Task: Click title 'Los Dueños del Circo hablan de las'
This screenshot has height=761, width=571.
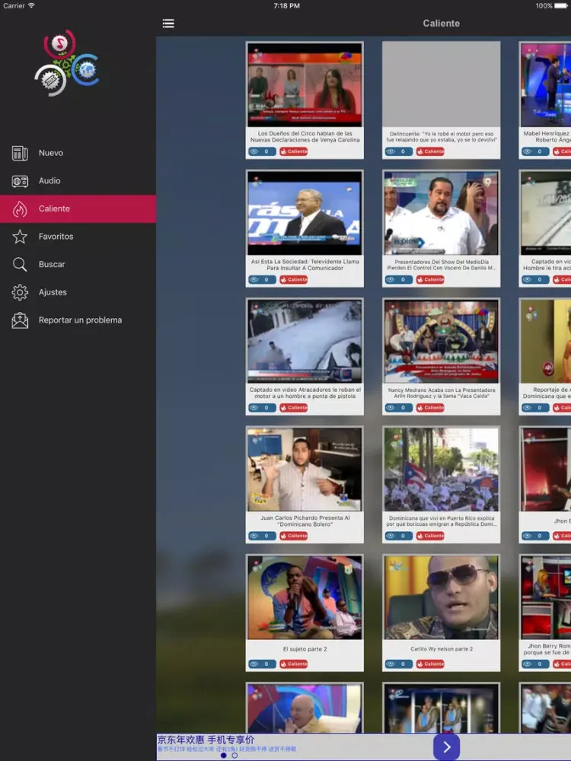Action: 305,133
